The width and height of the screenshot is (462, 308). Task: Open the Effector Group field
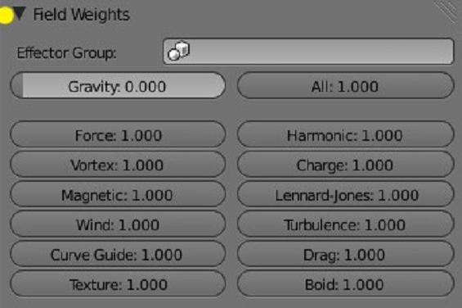tap(308, 52)
